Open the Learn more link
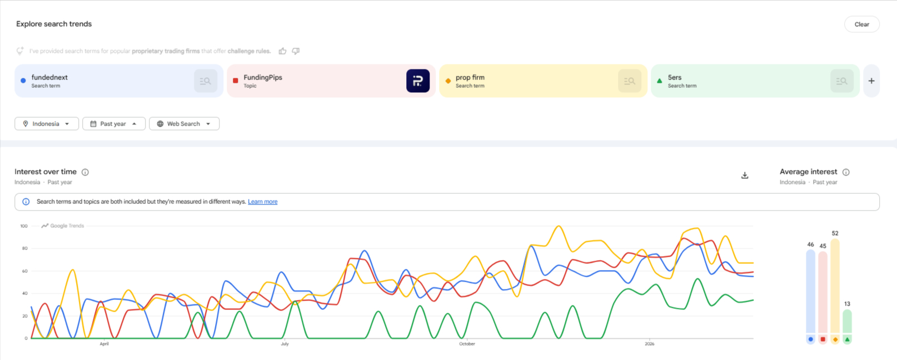 tap(262, 202)
